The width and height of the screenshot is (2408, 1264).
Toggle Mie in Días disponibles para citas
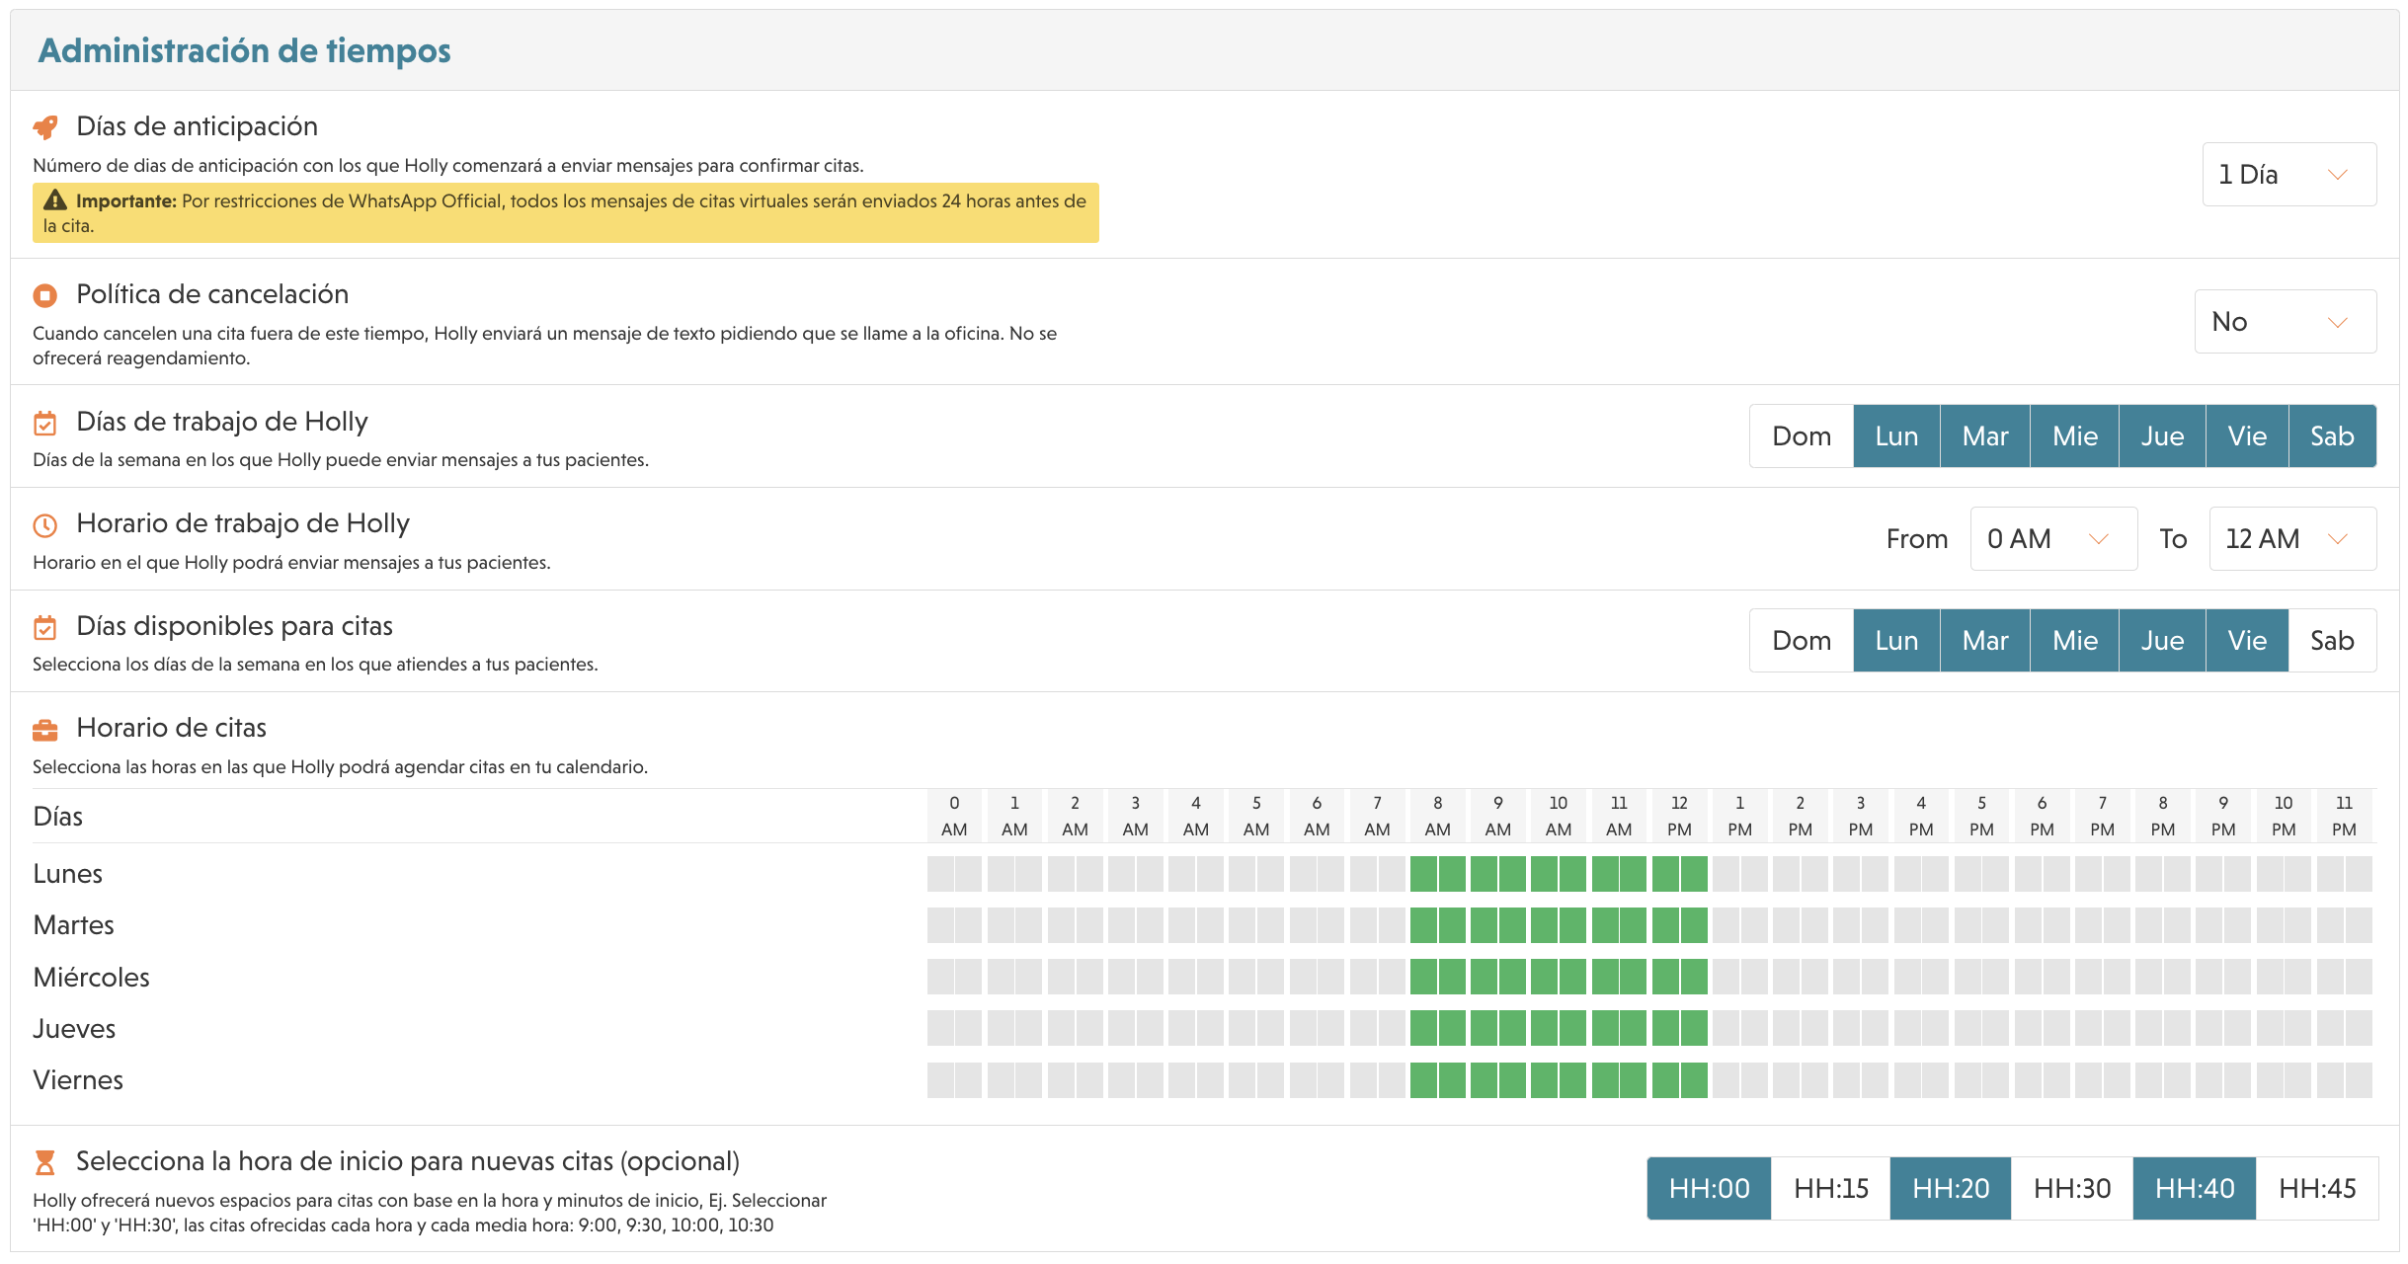2075,641
